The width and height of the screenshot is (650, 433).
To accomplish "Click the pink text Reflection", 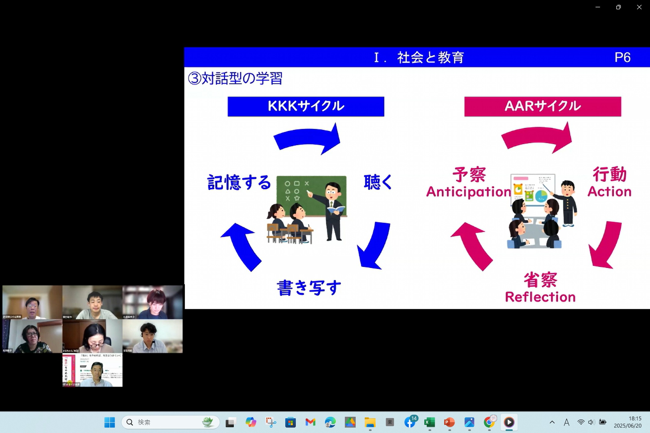I will [x=540, y=297].
